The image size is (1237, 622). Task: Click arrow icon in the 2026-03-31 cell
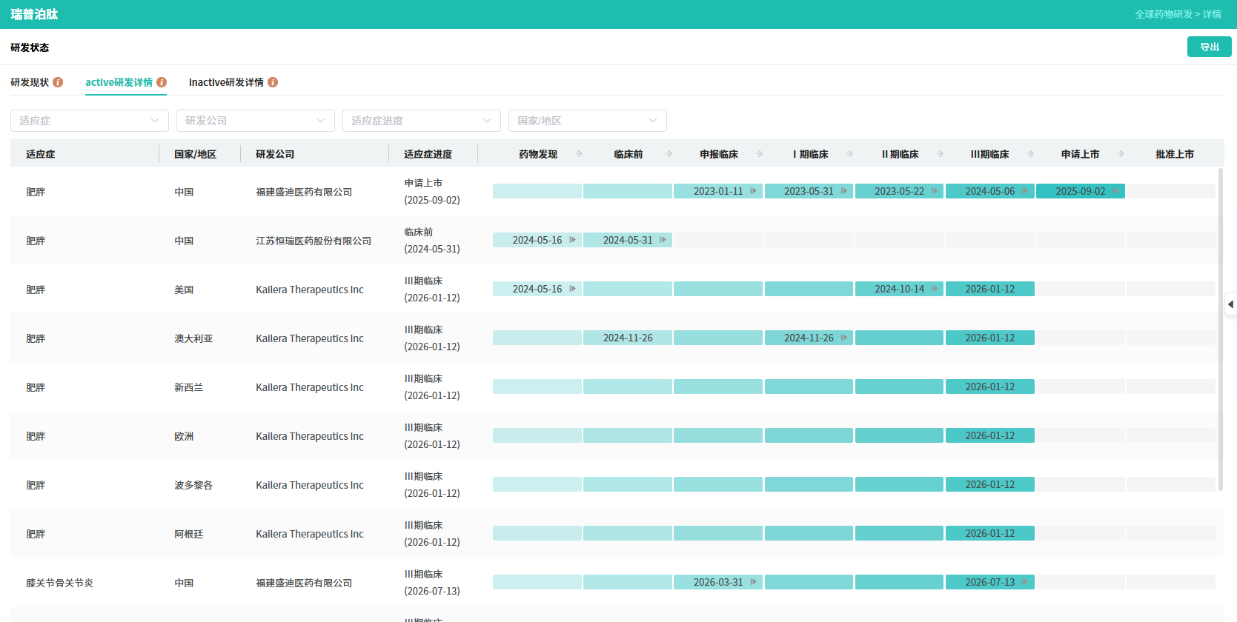(754, 582)
